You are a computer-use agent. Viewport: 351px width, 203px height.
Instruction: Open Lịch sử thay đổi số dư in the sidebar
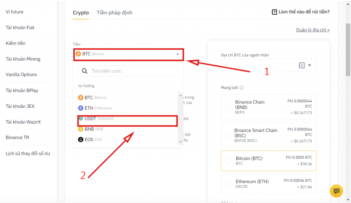pos(28,153)
